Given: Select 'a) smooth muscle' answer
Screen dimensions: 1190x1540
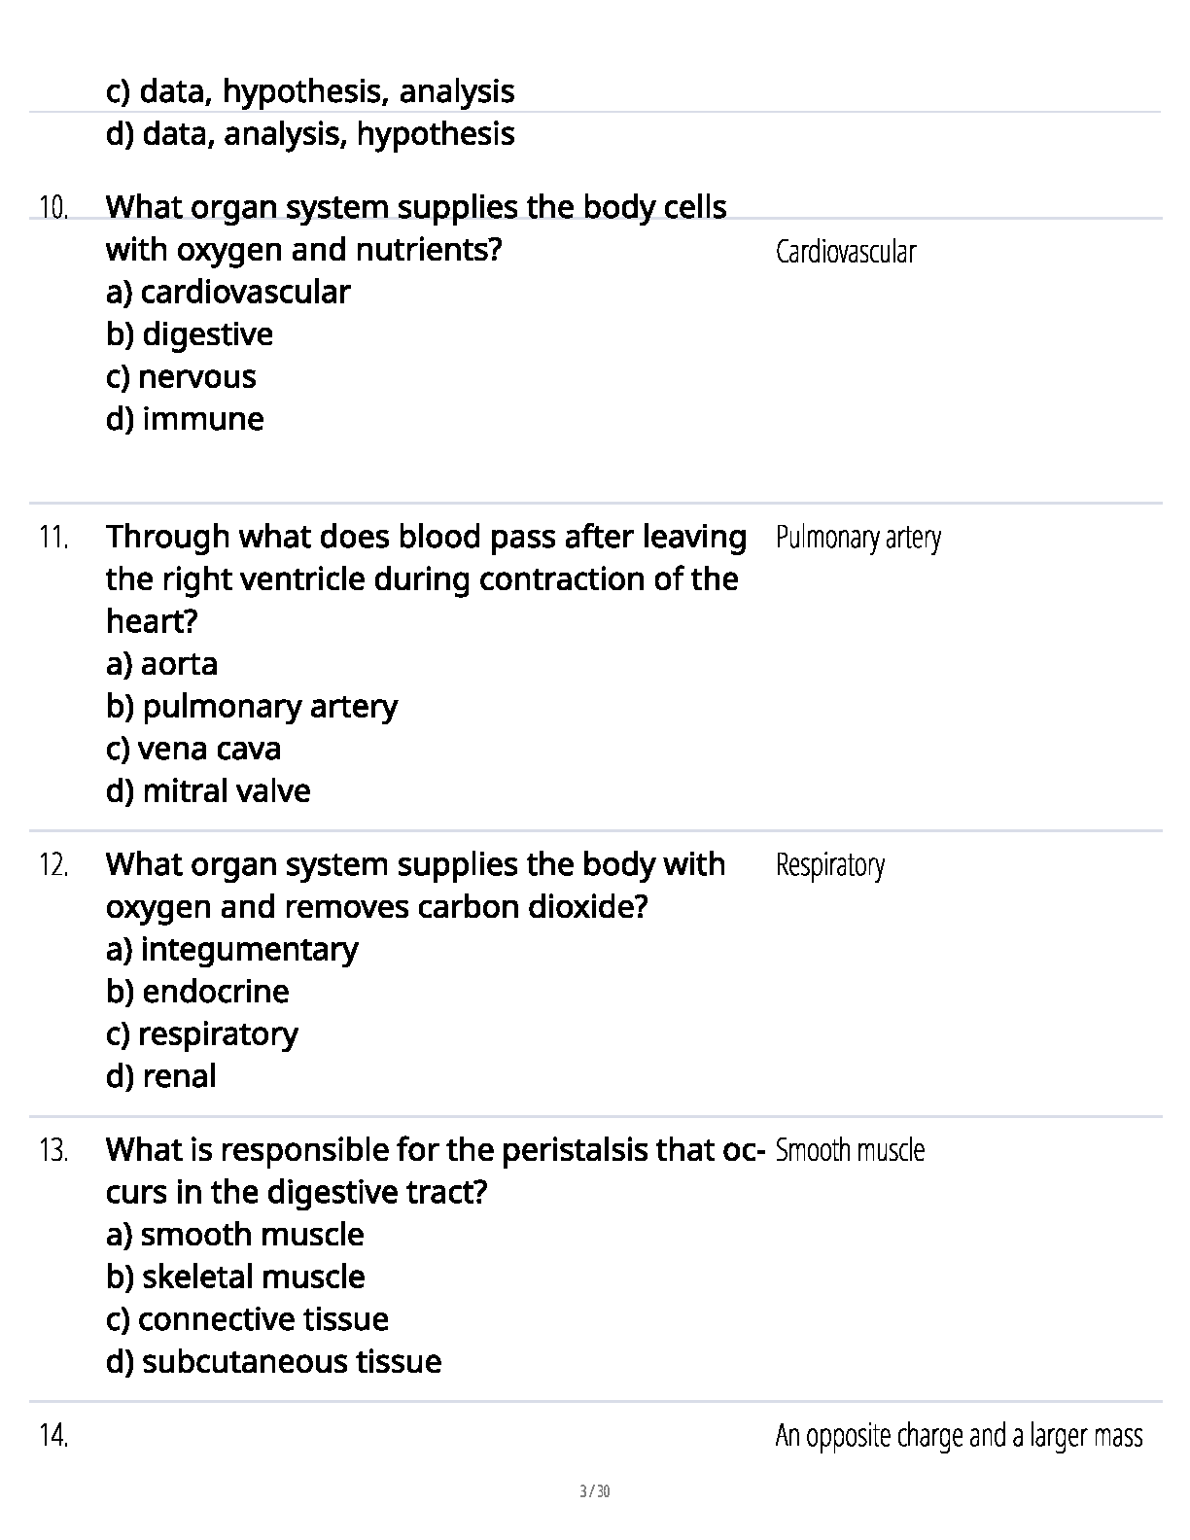Looking at the screenshot, I should pos(234,1235).
